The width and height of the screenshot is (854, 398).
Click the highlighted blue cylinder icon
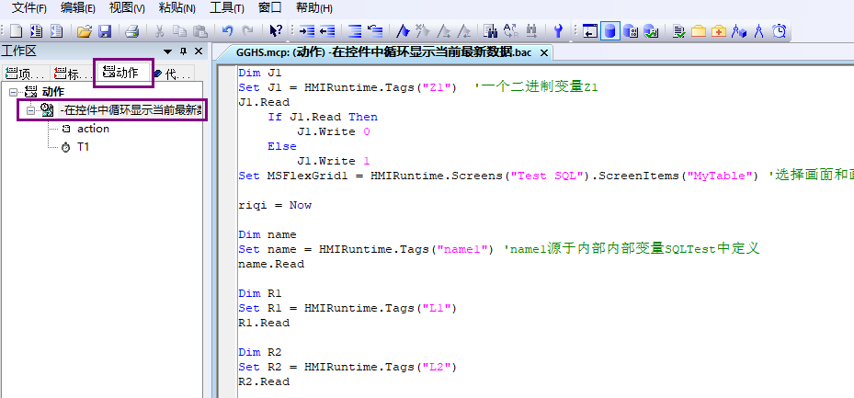(610, 31)
